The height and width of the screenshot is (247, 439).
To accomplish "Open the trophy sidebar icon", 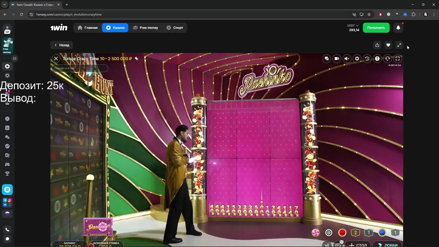I will (7, 174).
